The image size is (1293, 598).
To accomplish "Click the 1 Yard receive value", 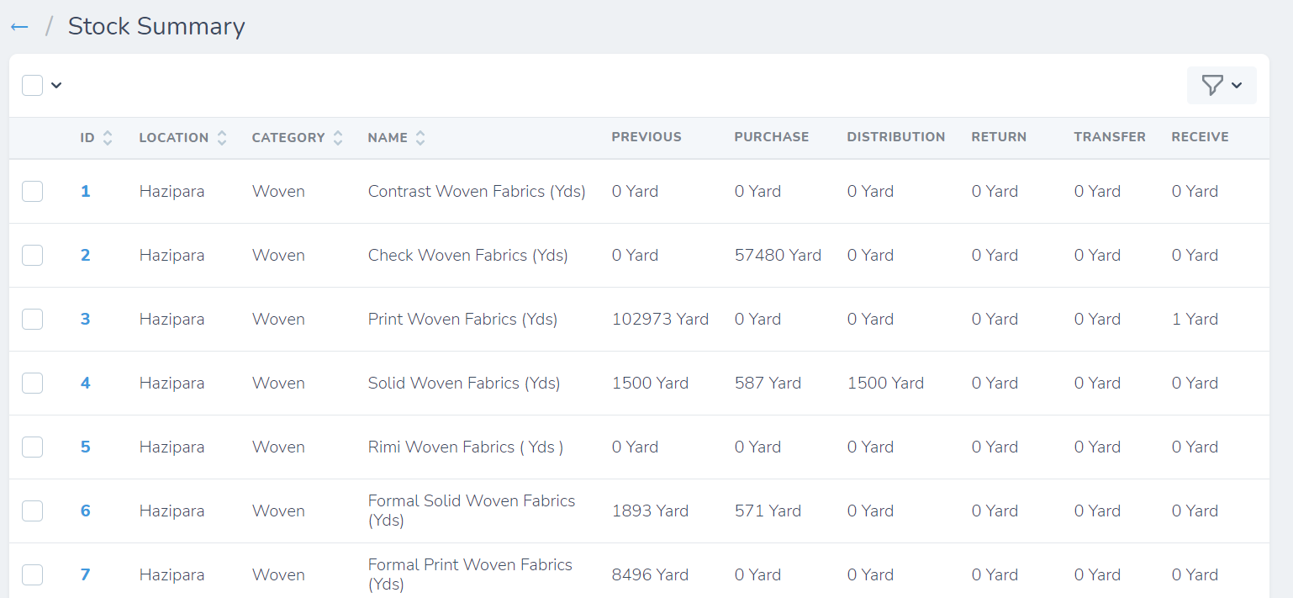I will pyautogui.click(x=1195, y=319).
